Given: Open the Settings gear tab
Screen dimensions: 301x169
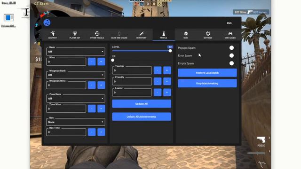Looking at the screenshot, I should pyautogui.click(x=208, y=35).
